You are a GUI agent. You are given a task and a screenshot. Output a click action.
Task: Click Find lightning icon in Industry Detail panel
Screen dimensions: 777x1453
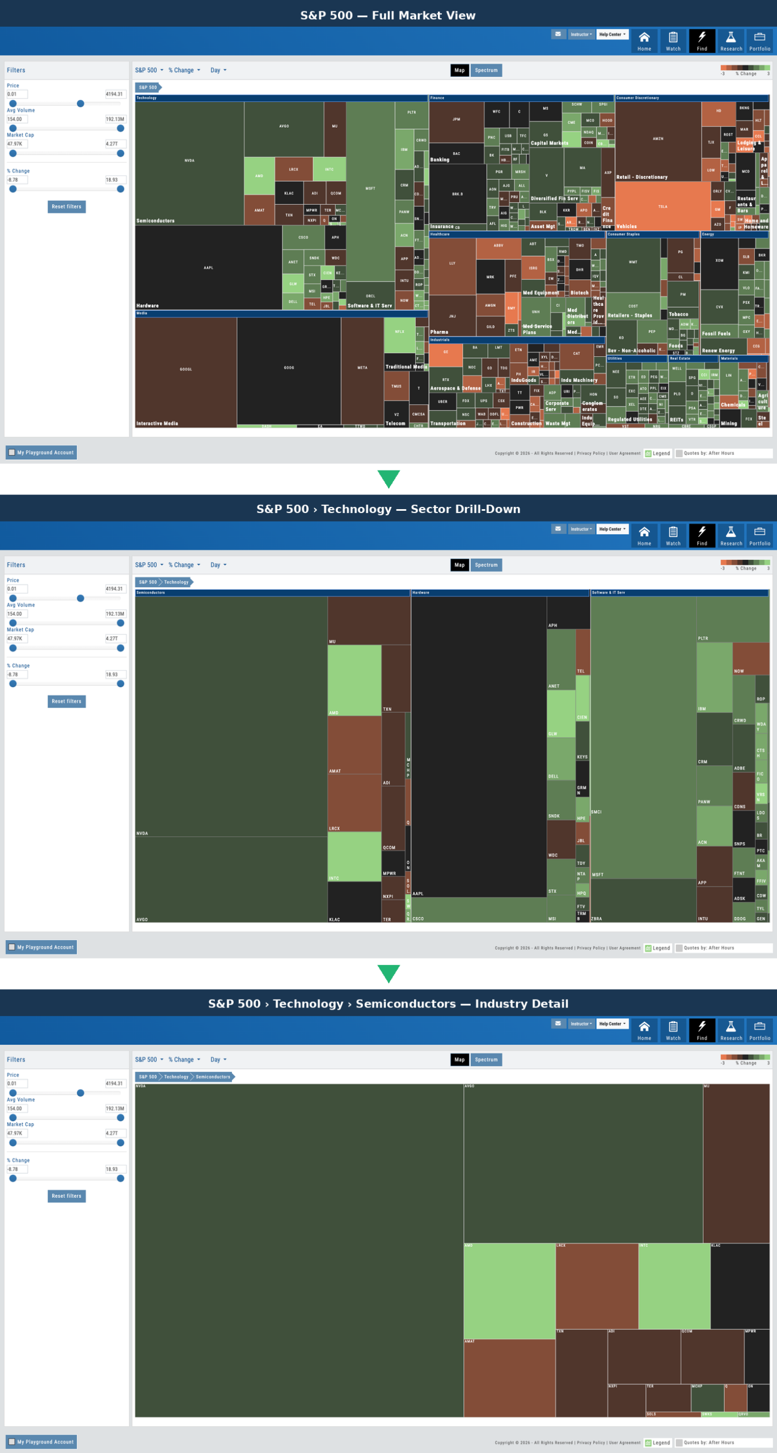tap(702, 1030)
